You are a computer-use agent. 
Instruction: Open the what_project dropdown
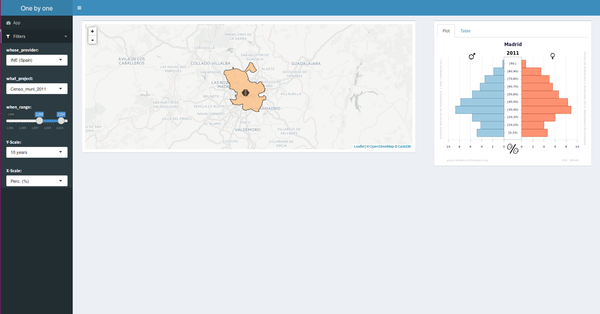(37, 89)
